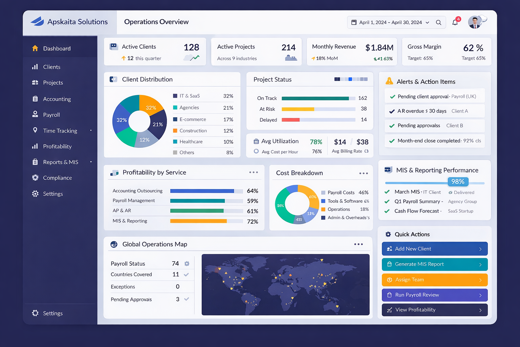This screenshot has height=347, width=520.
Task: Check off the Countries Covered item
Action: tap(186, 275)
